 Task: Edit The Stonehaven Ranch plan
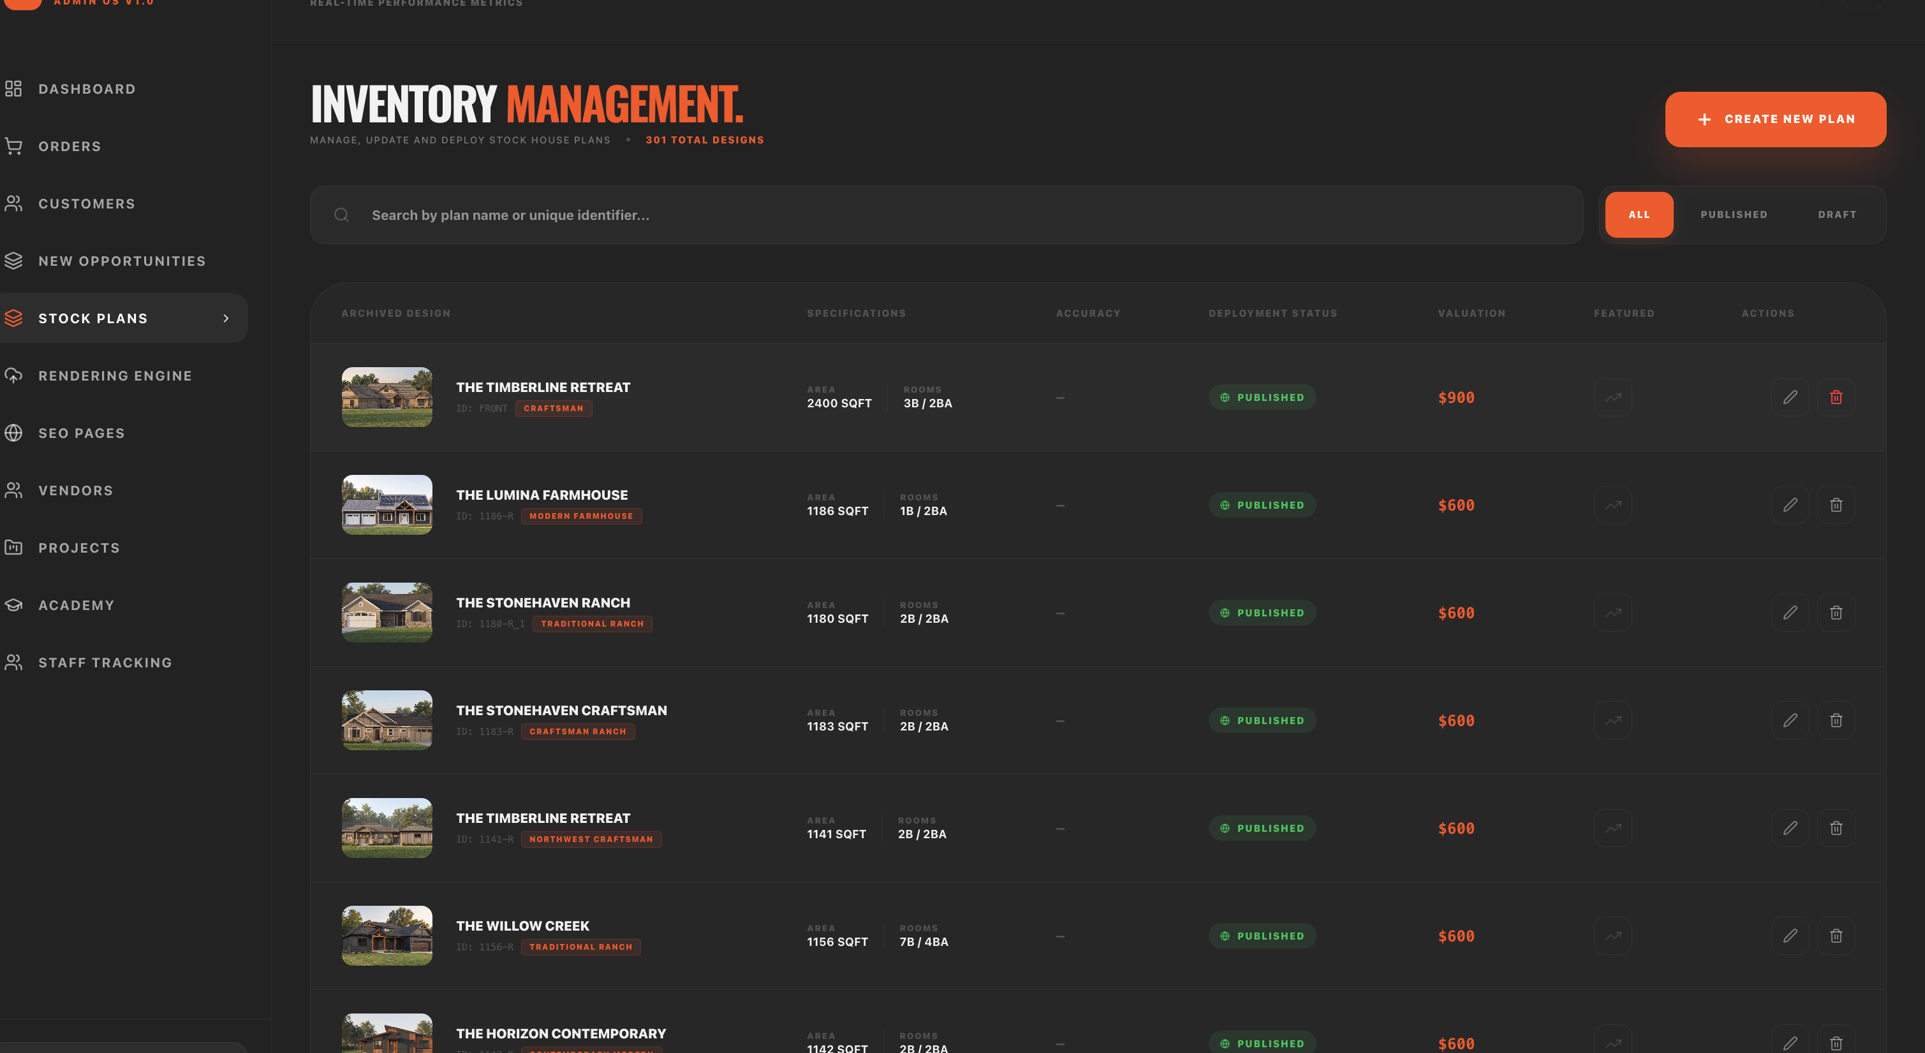click(1790, 613)
